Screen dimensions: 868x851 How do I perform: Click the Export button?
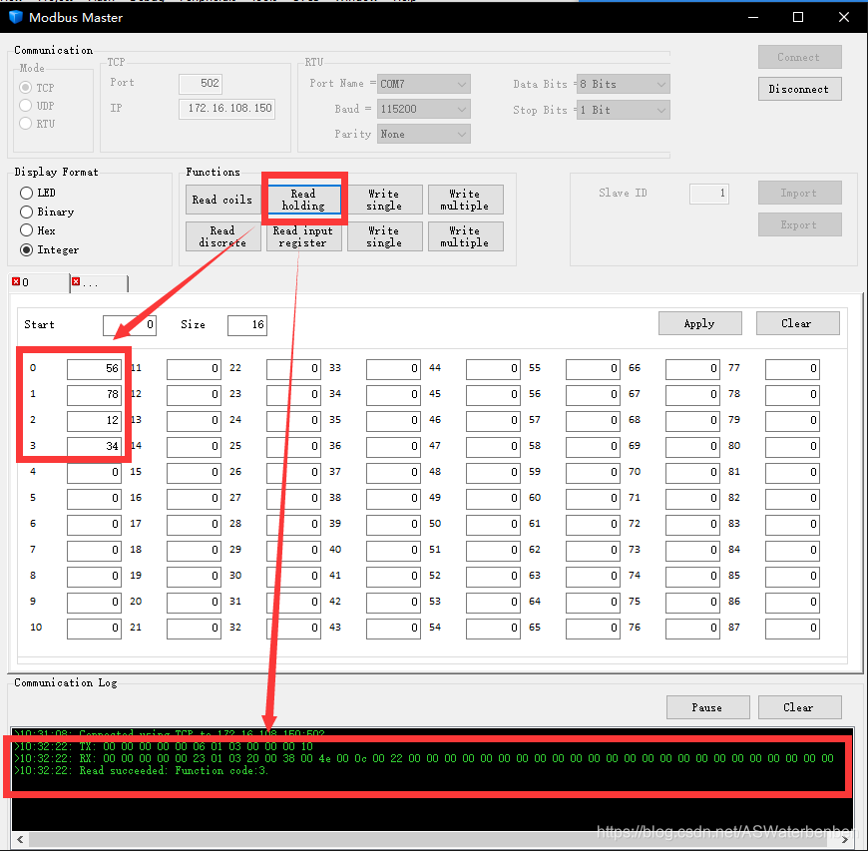[799, 224]
